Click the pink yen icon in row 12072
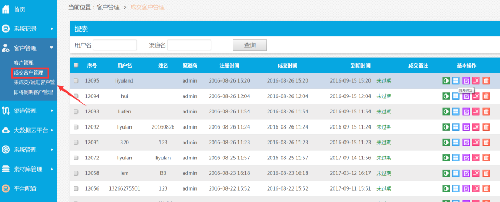Image resolution: width=500 pixels, height=202 pixels. click(476, 158)
